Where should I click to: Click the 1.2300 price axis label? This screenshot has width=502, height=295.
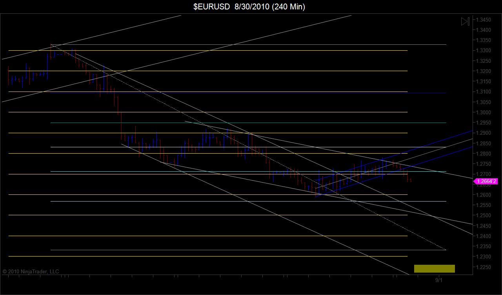[x=484, y=257]
